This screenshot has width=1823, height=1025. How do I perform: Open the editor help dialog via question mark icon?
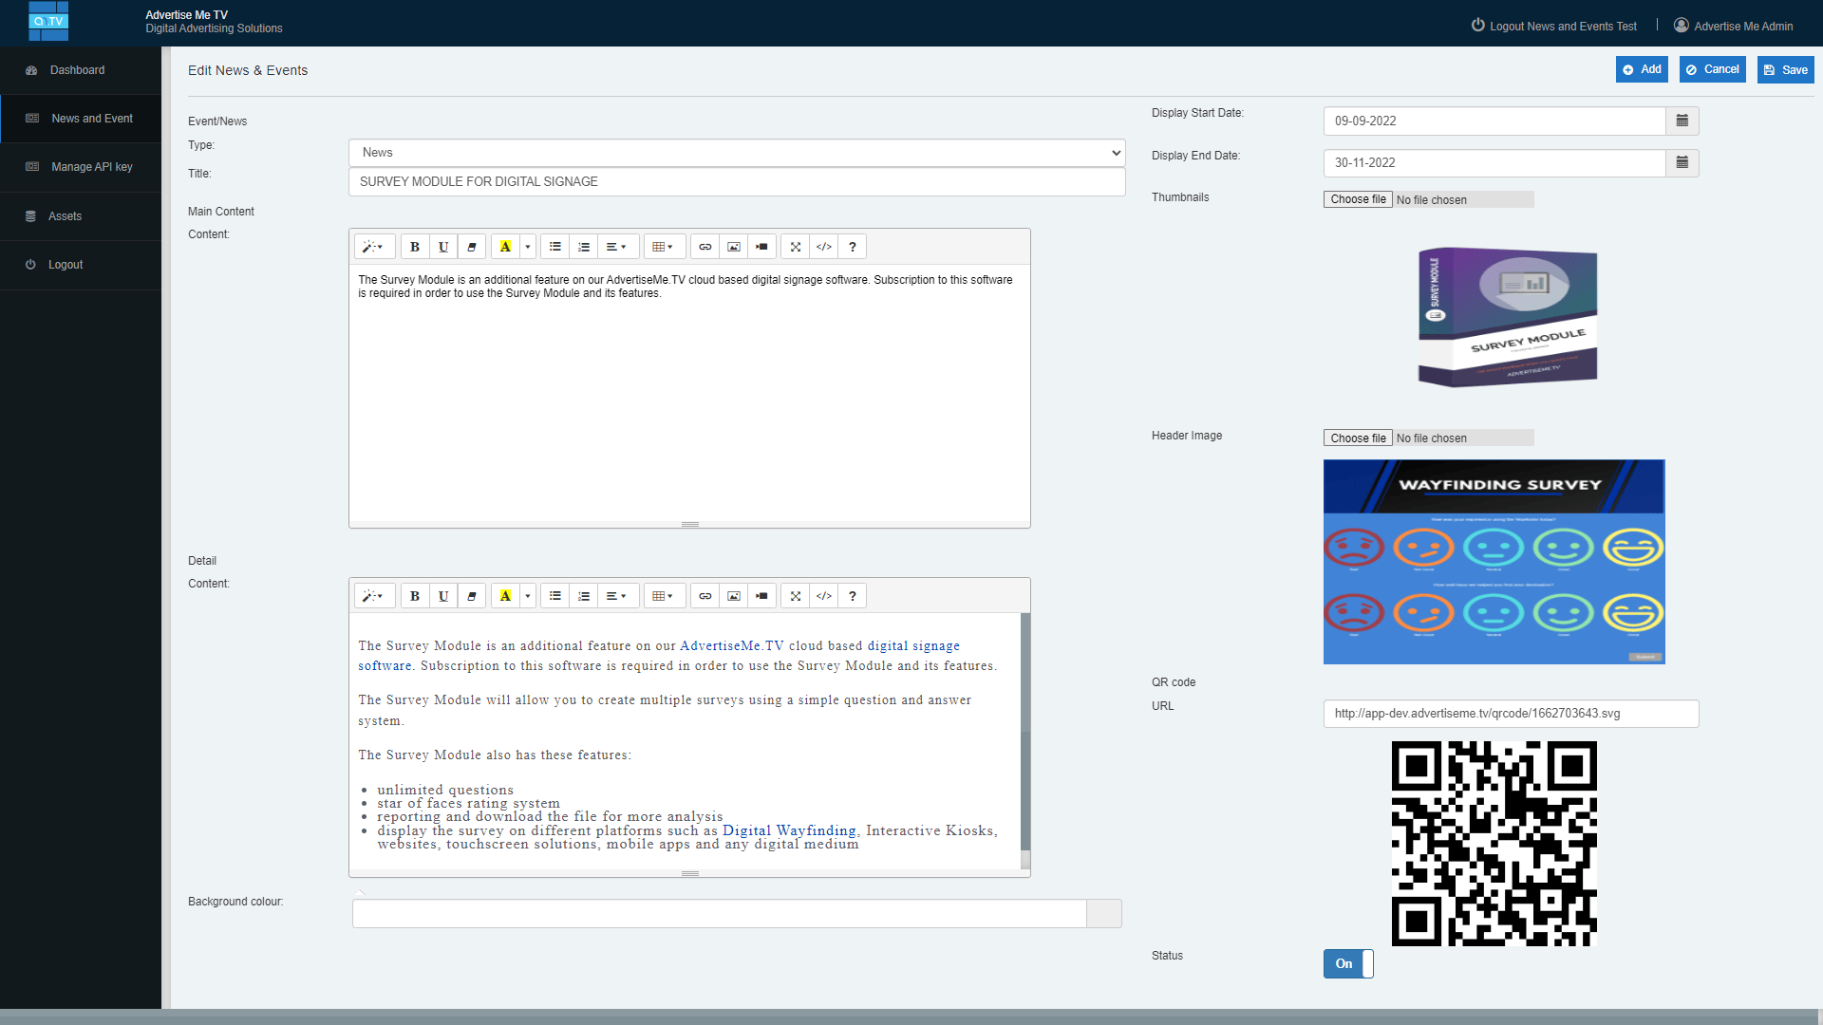852,246
